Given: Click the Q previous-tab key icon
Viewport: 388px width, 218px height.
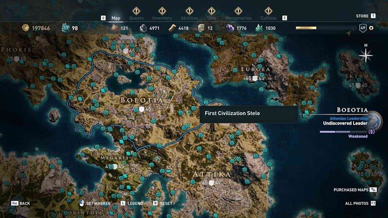Looking at the screenshot, I should coord(103,18).
